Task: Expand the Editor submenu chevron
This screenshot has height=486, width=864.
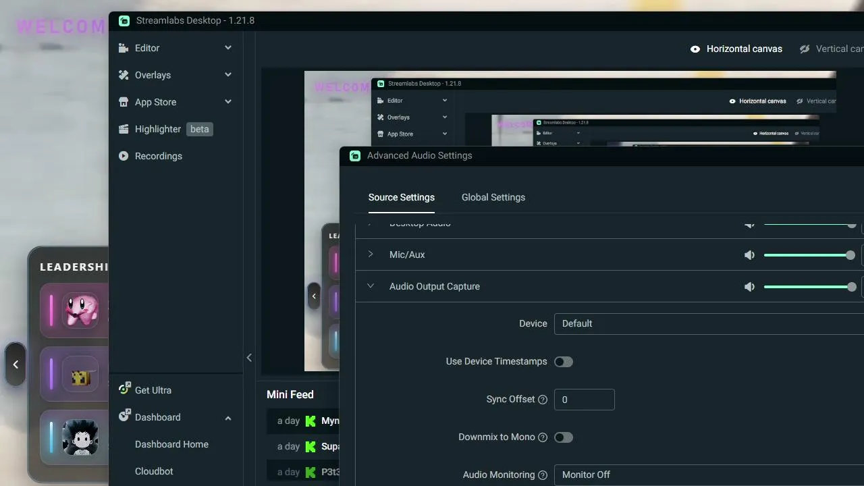Action: pyautogui.click(x=228, y=48)
